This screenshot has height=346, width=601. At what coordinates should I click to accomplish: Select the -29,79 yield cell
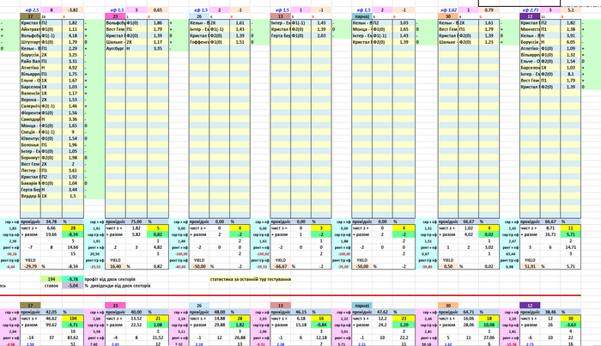(x=30, y=266)
